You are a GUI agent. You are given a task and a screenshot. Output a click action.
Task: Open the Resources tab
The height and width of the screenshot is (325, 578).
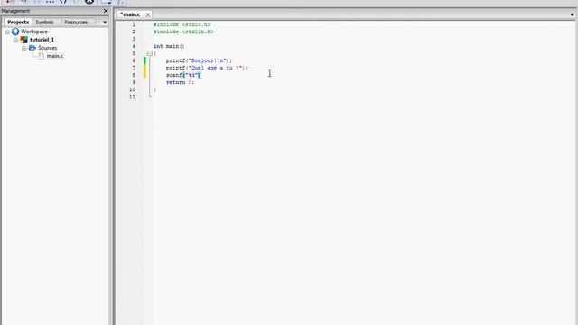pyautogui.click(x=76, y=22)
